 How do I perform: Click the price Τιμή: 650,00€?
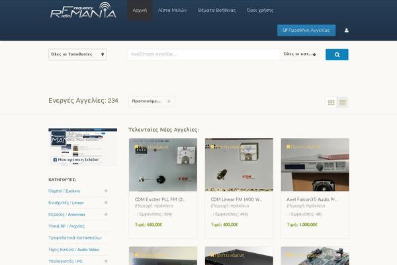pos(148,225)
